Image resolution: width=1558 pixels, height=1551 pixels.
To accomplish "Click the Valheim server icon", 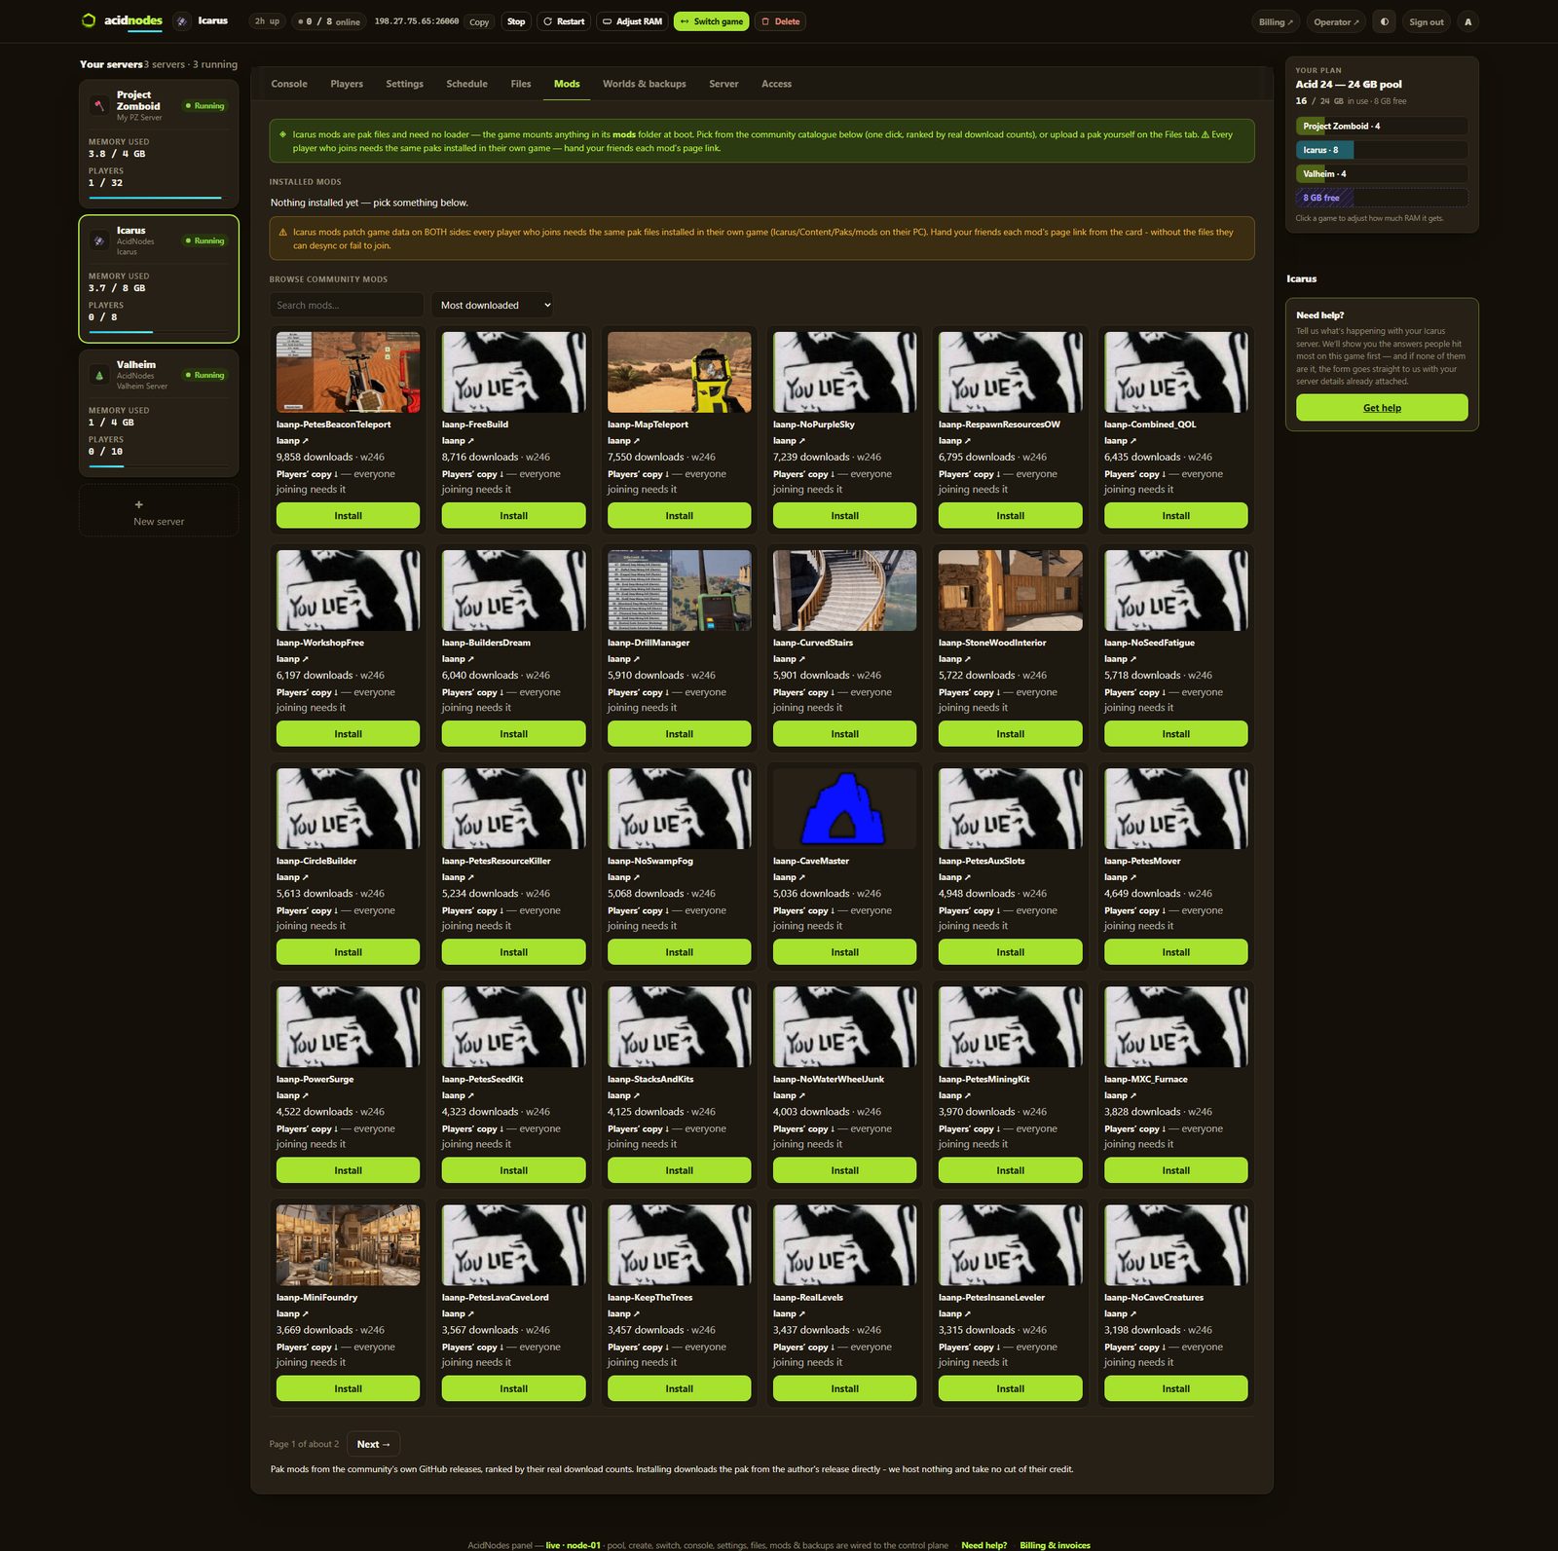I will pos(99,375).
